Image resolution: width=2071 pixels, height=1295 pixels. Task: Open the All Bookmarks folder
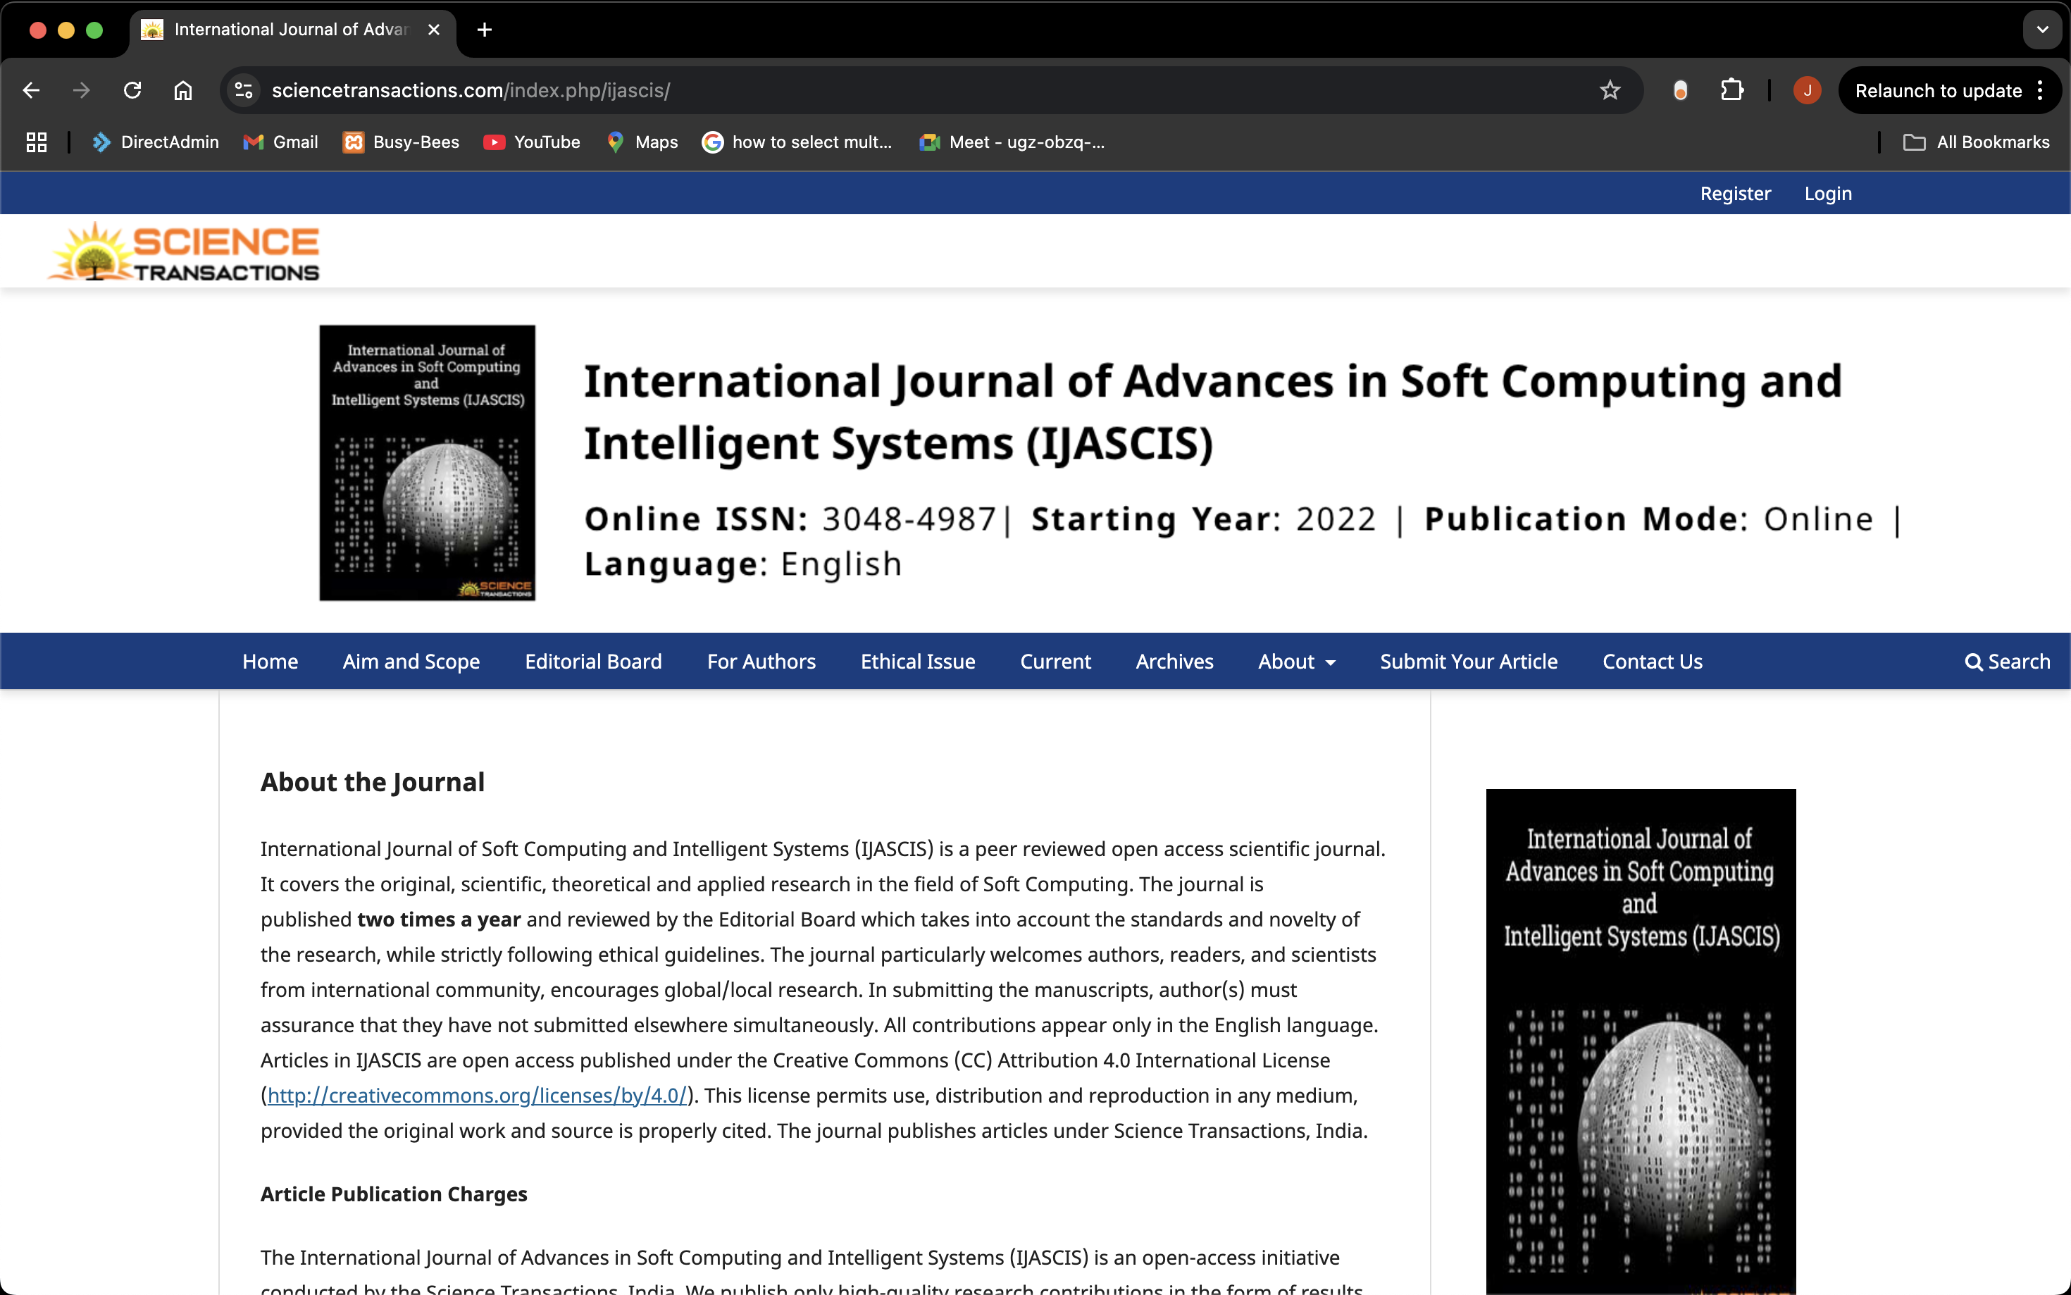(1976, 142)
